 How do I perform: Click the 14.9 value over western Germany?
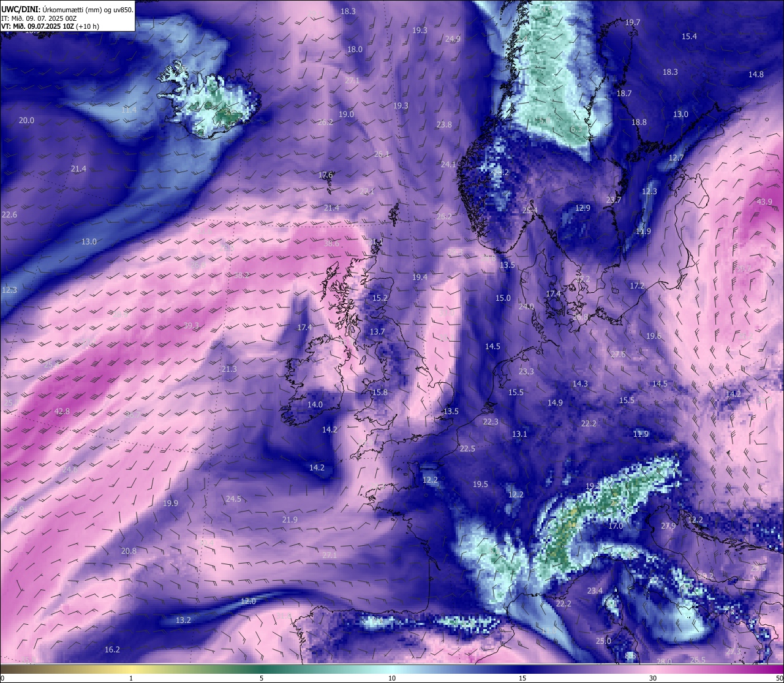click(x=555, y=402)
